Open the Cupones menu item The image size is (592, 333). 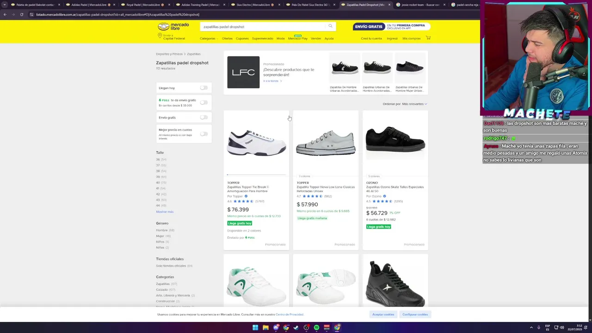242,38
